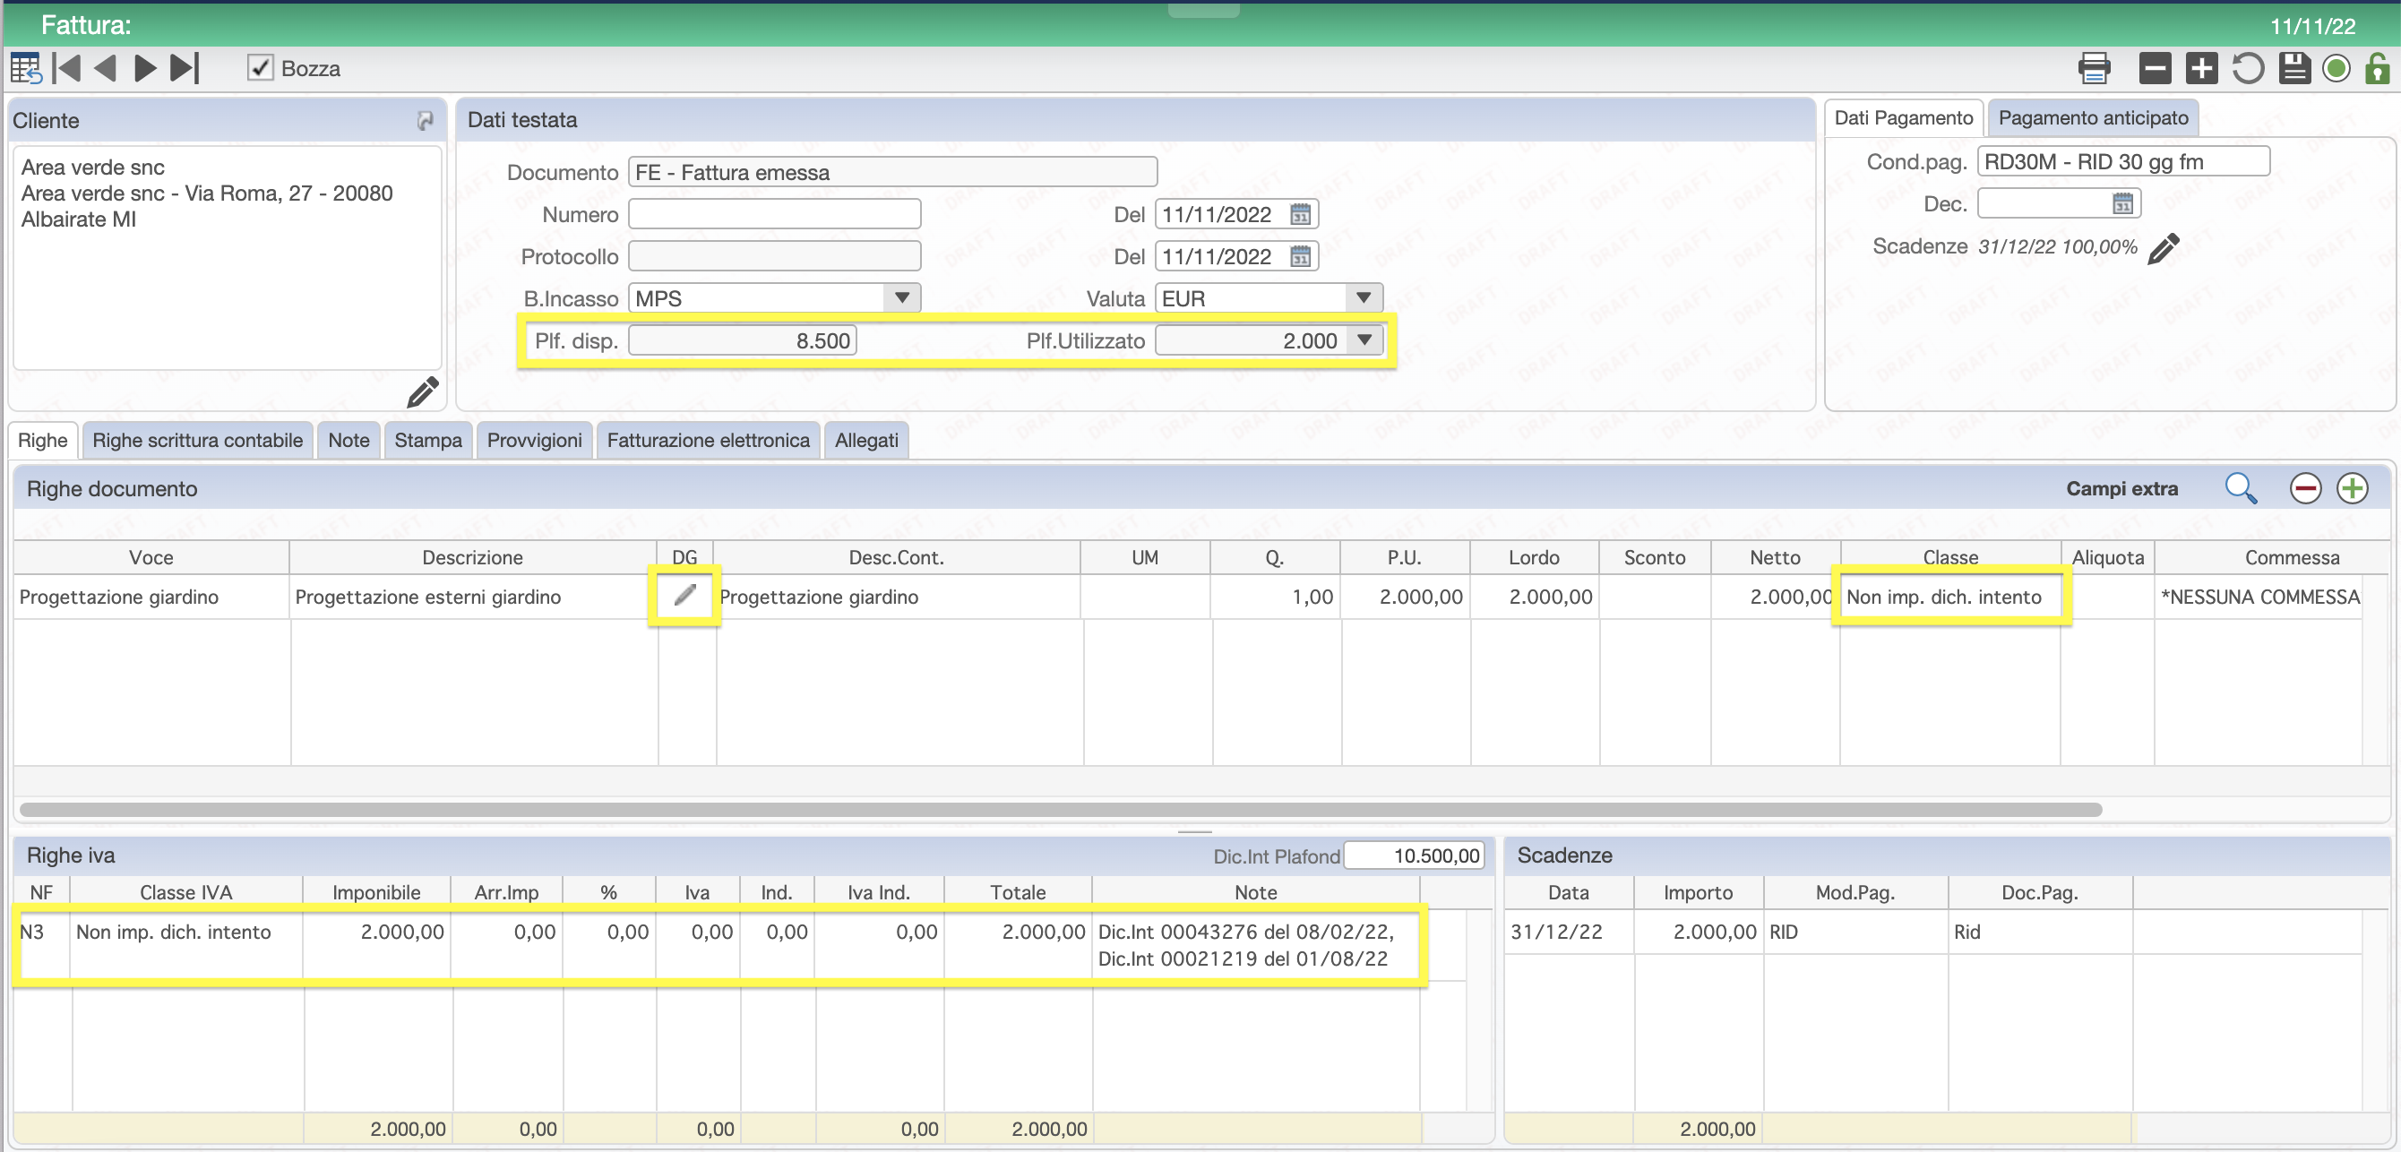This screenshot has height=1152, width=2401.
Task: Click the Sconto column header
Action: tap(1655, 557)
